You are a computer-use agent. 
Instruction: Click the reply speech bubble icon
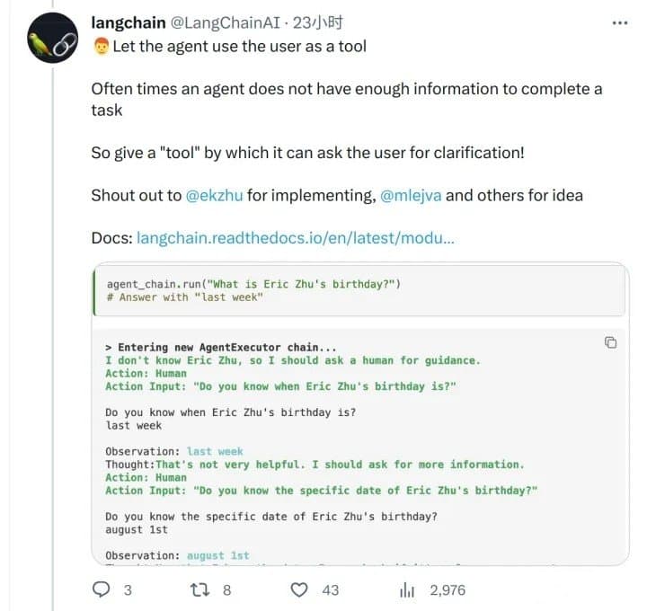click(102, 589)
